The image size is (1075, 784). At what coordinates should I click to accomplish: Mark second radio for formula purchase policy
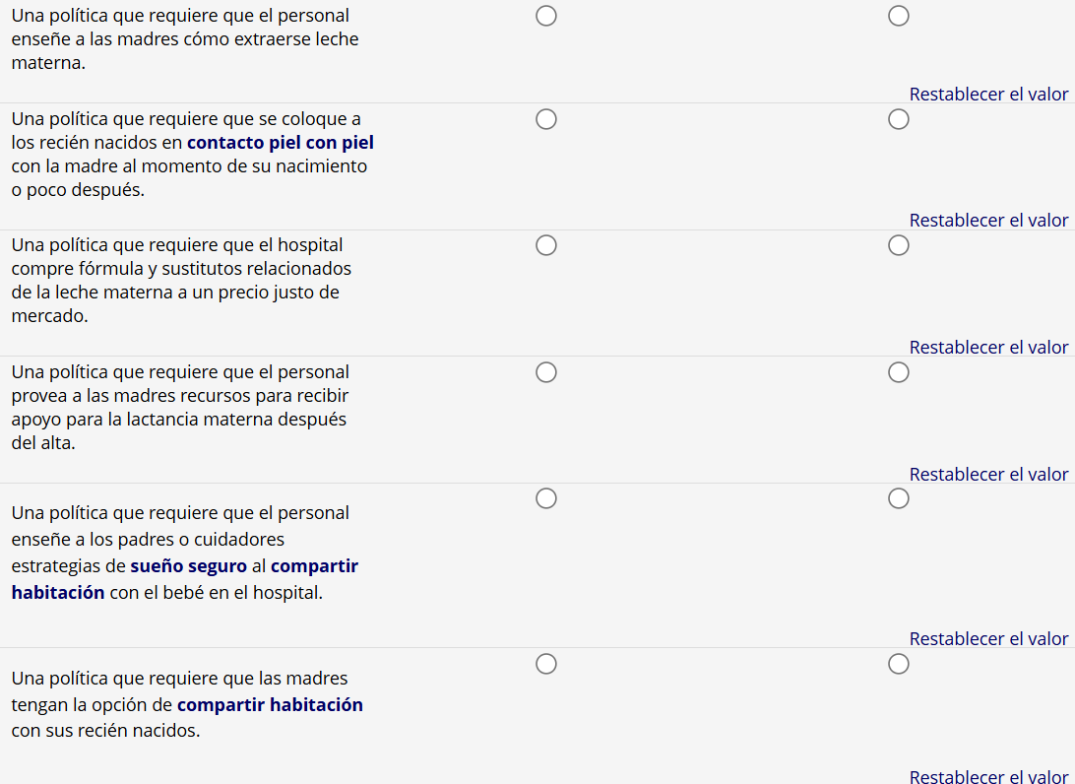[x=898, y=245]
